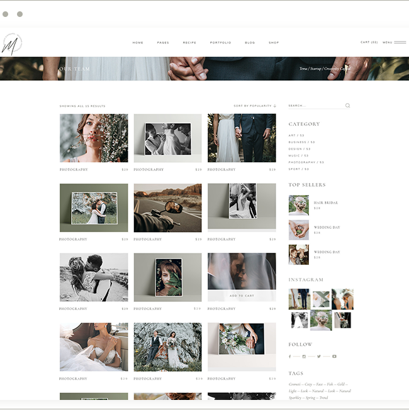Open the motorcycle road product thumbnail
Screen dimensions: 409x410
click(x=167, y=208)
